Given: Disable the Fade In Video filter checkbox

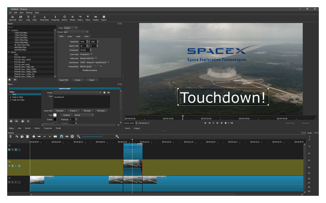Looking at the screenshot, I should 11,97.
